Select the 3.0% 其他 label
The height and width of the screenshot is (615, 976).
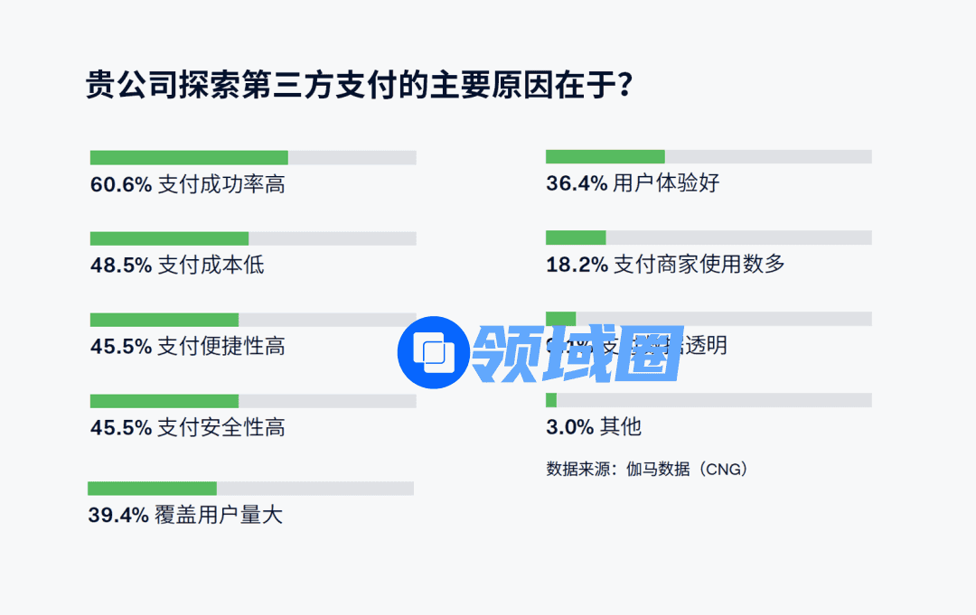click(594, 427)
